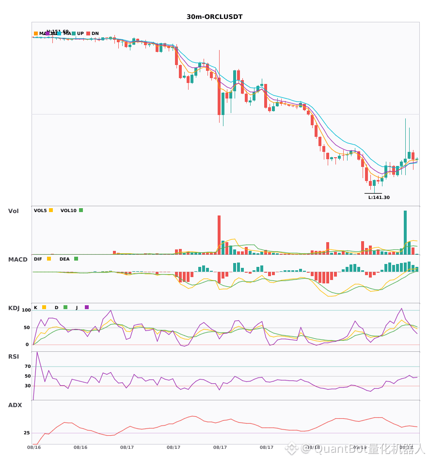This screenshot has height=461, width=429.
Task: Click the tallest green volume bar
Action: [x=405, y=232]
